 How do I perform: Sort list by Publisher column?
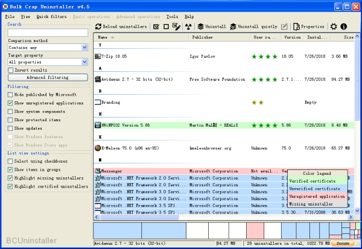tap(219, 37)
